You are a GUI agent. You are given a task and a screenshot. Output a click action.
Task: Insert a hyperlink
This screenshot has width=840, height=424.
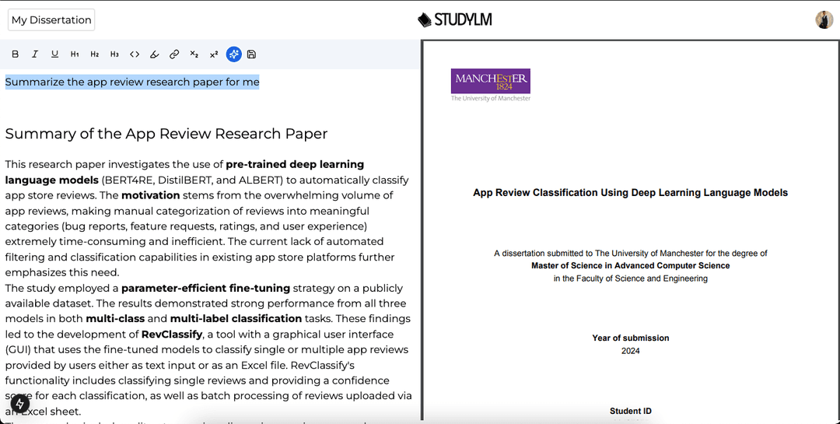pyautogui.click(x=174, y=54)
